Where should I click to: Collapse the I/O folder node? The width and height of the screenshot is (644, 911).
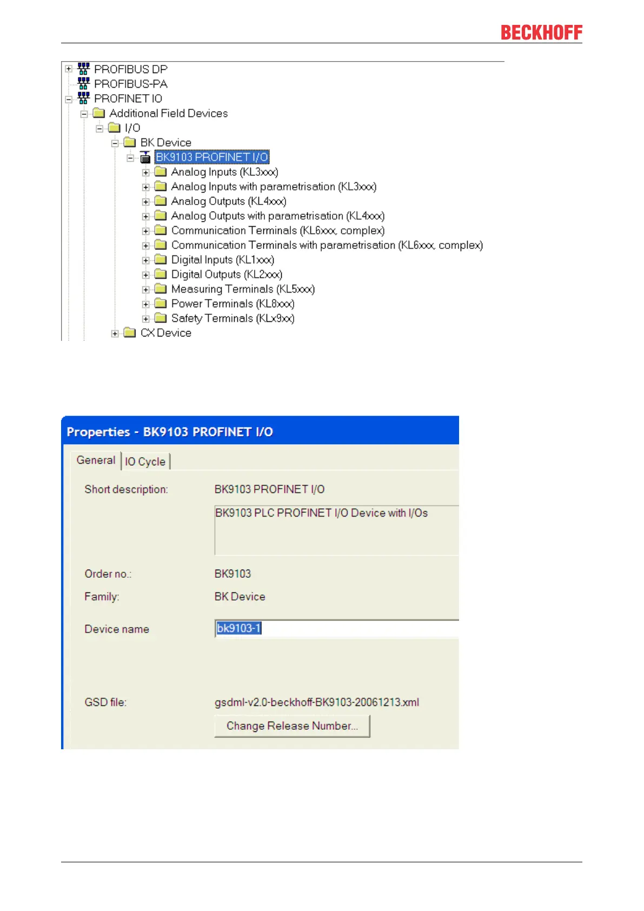pyautogui.click(x=99, y=128)
